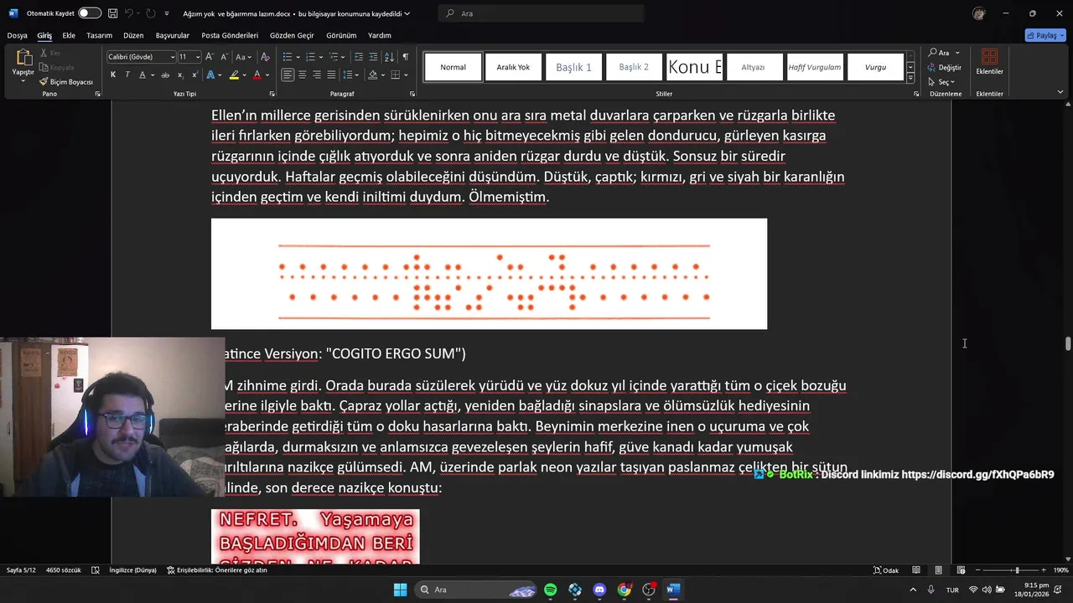
Task: Open the text effects glowing A icon
Action: 210,75
